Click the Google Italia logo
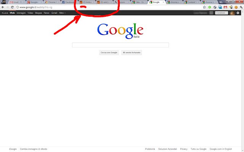This screenshot has width=244, height=152. tap(120, 31)
